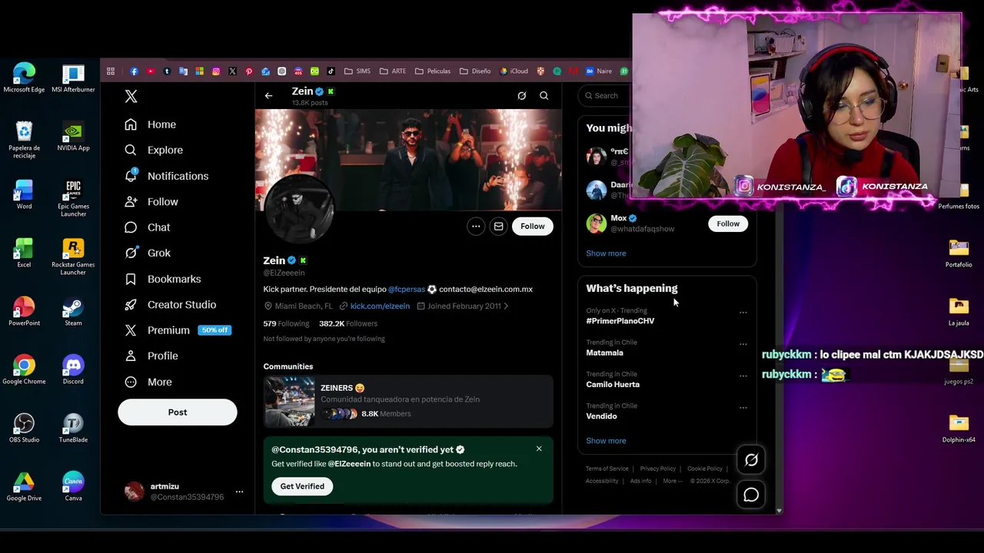Open Creator Studio in X sidebar

pyautogui.click(x=171, y=305)
